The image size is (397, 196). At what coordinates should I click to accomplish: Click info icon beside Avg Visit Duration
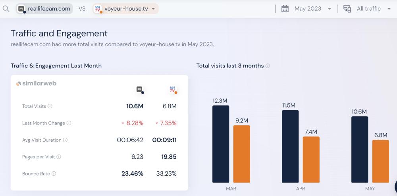[x=65, y=140]
